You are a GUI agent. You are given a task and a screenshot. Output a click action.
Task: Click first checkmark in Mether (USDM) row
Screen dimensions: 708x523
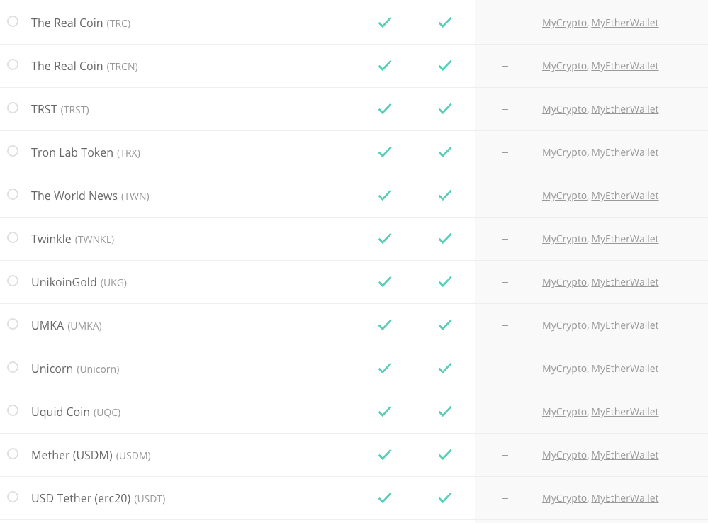click(385, 454)
